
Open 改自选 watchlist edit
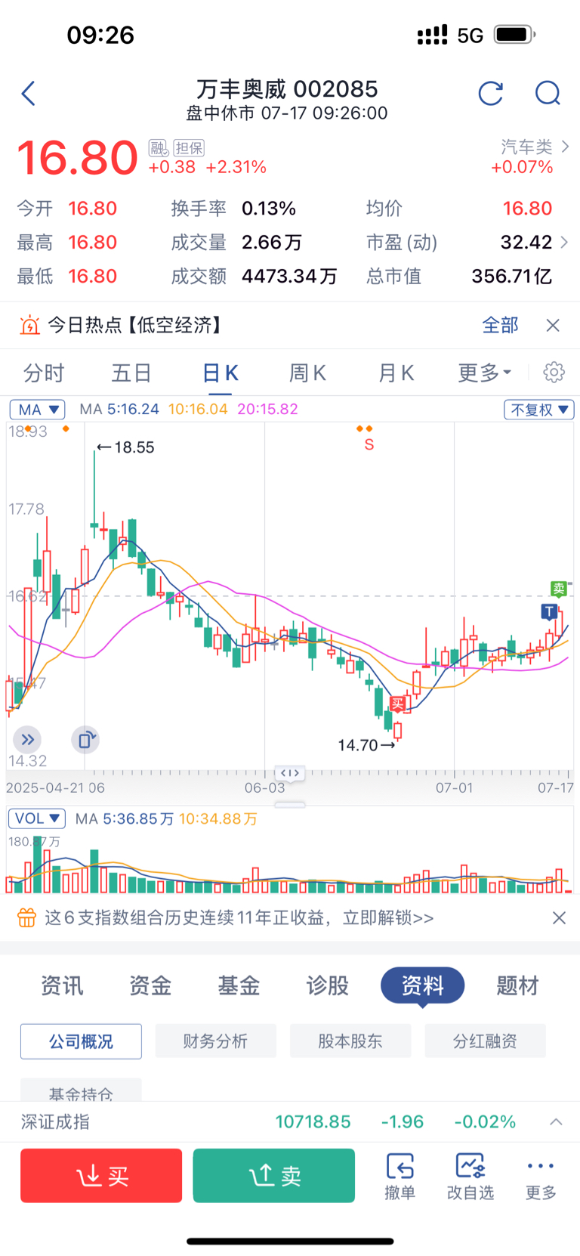(470, 1177)
